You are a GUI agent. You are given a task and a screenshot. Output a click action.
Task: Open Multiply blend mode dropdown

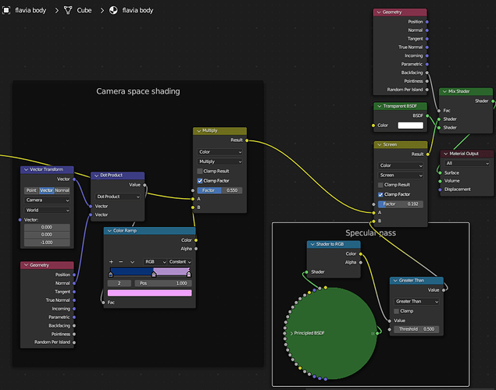[x=219, y=161]
